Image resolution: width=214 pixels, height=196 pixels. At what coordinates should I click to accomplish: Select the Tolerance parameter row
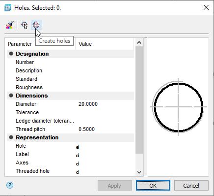(x=71, y=112)
